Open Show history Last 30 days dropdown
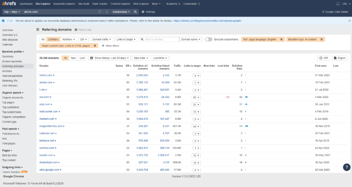This screenshot has height=187, width=352. (109, 58)
